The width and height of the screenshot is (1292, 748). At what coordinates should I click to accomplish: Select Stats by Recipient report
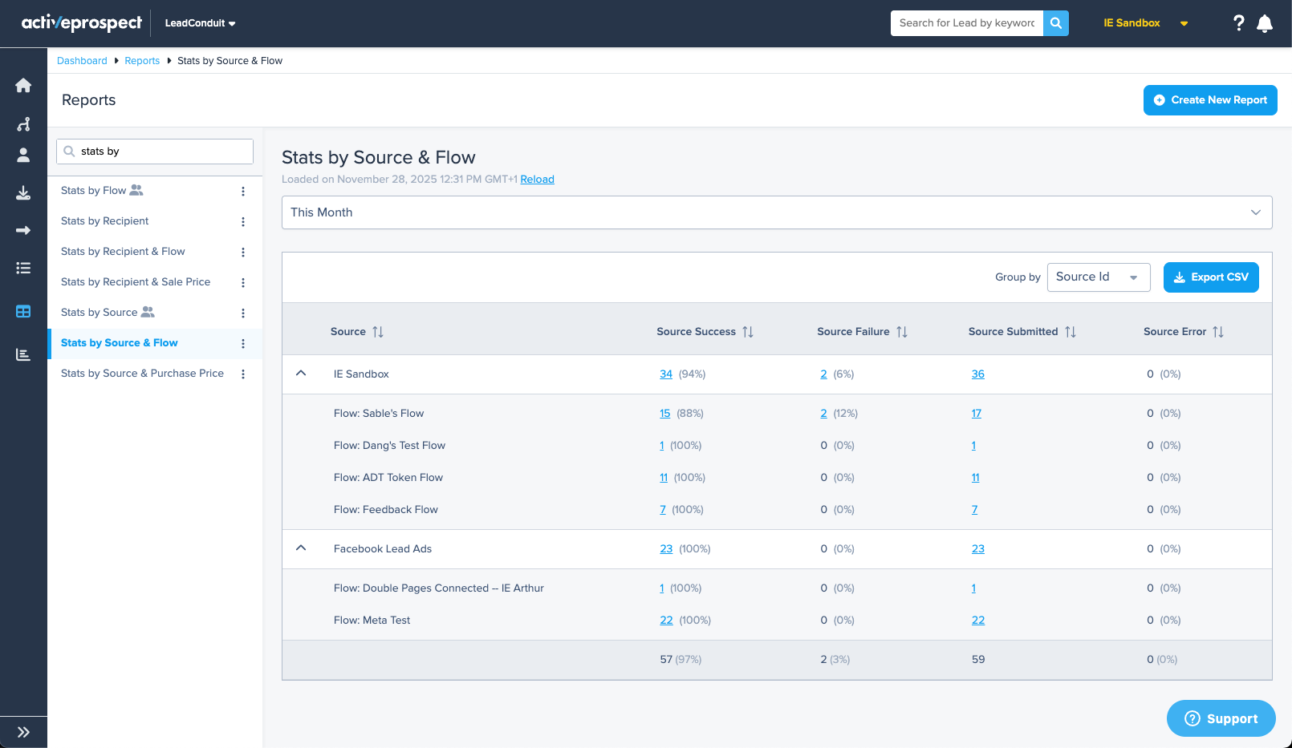point(105,221)
